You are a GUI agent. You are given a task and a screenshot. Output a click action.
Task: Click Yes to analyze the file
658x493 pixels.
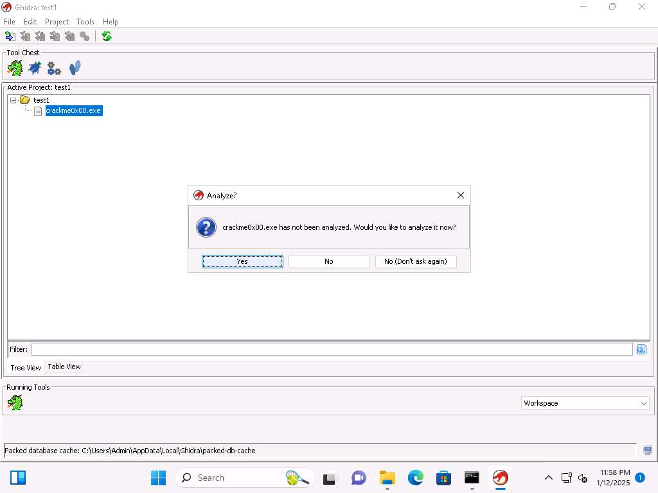tap(242, 261)
